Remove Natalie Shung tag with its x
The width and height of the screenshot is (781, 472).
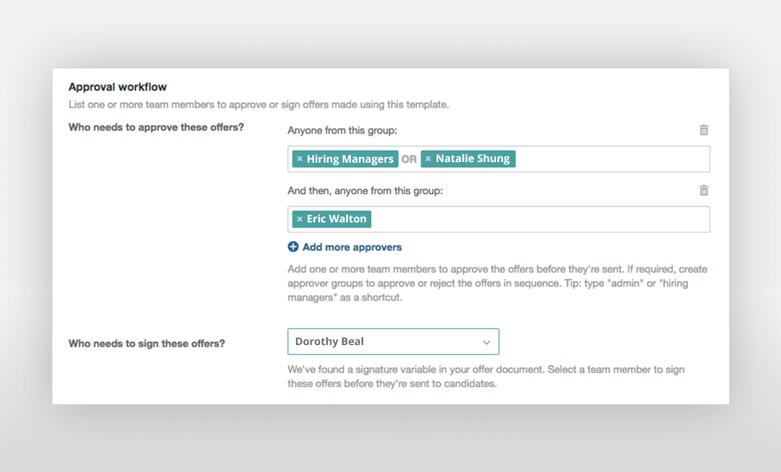[x=428, y=159]
